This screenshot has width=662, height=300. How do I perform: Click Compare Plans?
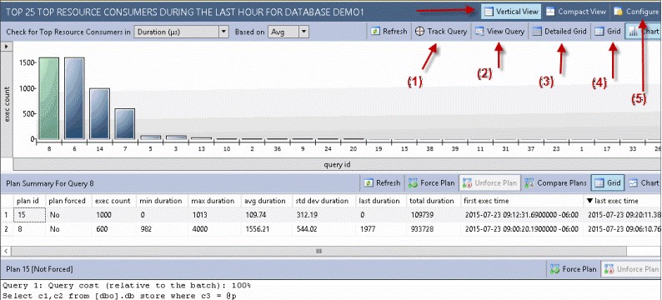pos(555,182)
